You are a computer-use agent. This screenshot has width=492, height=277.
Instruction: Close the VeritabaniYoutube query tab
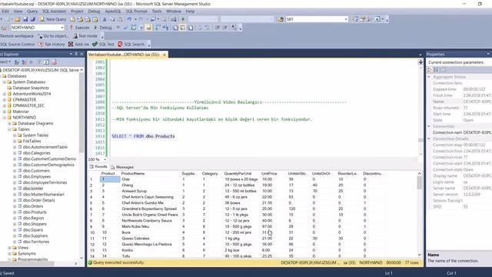(164, 55)
